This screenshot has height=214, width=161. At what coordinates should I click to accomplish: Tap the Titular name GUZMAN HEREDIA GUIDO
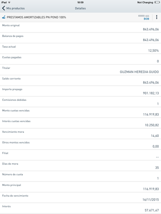tap(139, 72)
